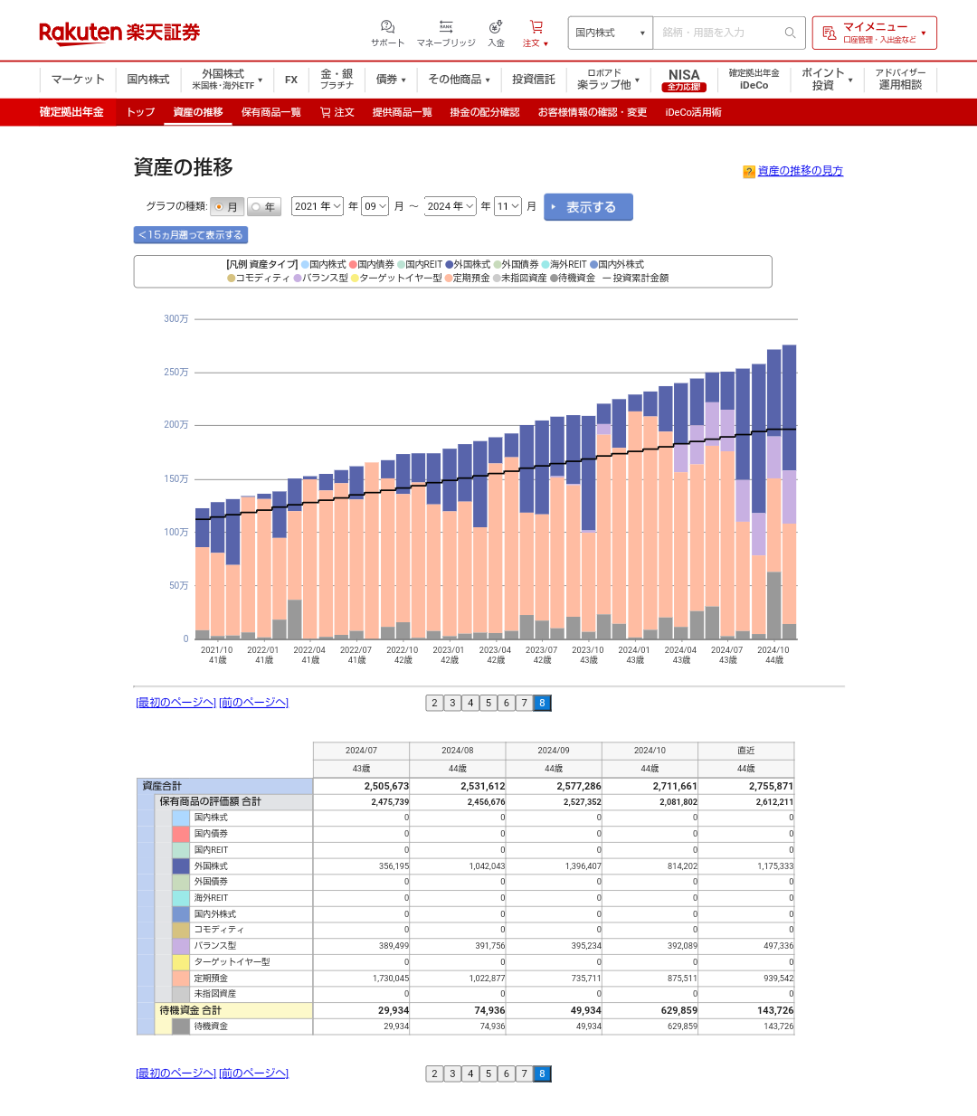Screen dimensions: 977x1116
Task: Open the 確定拠出年金 iDeCo menu item
Action: [x=754, y=80]
